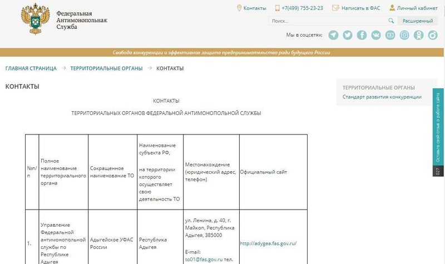
Task: Open the Написать в ФАС link
Action: point(360,8)
